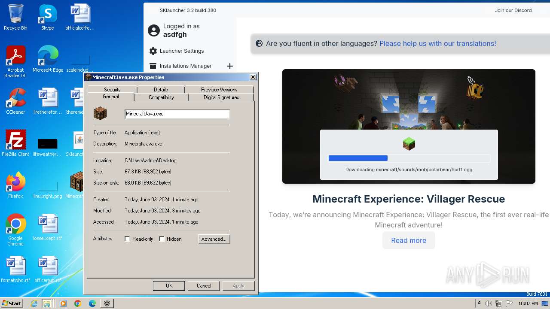Open the media player taskbar icon
This screenshot has width=550, height=309.
(63, 303)
